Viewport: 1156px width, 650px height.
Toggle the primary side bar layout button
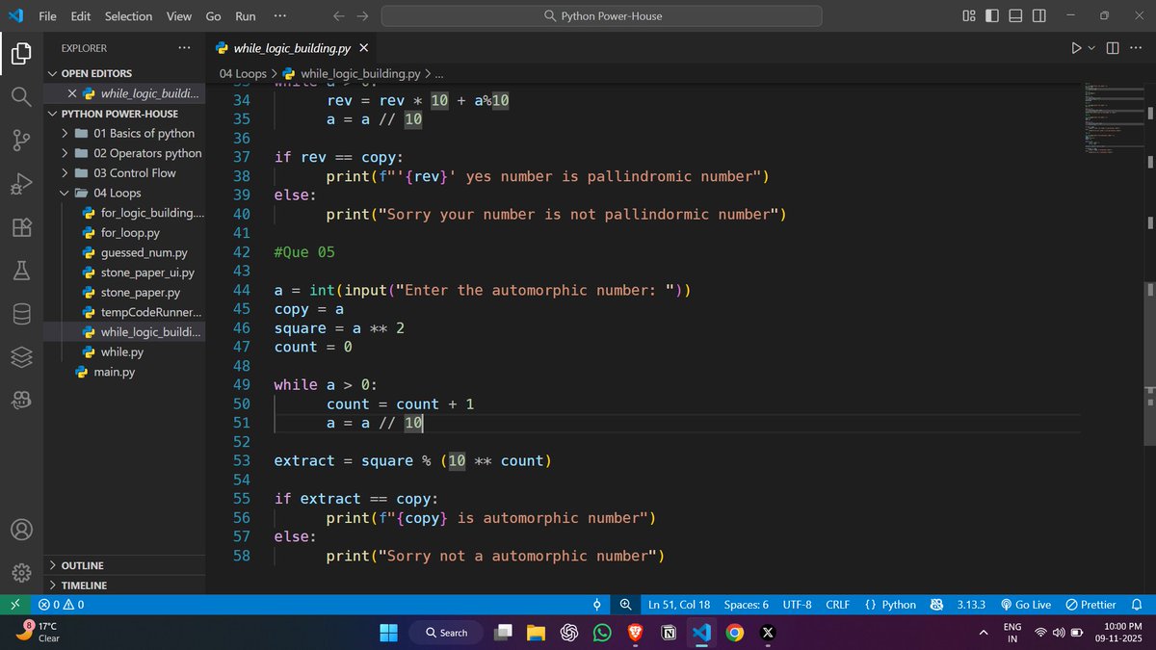pos(992,16)
